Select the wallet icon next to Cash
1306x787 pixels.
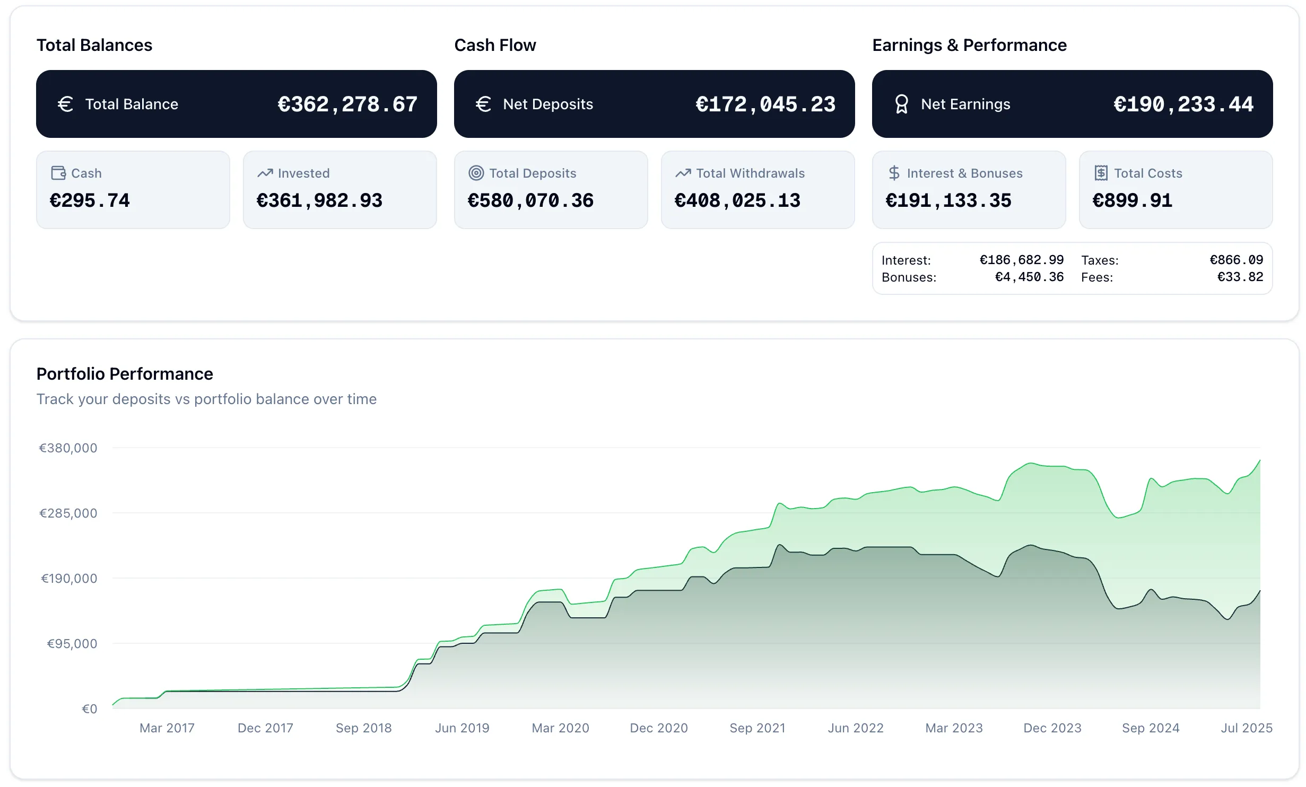tap(58, 172)
